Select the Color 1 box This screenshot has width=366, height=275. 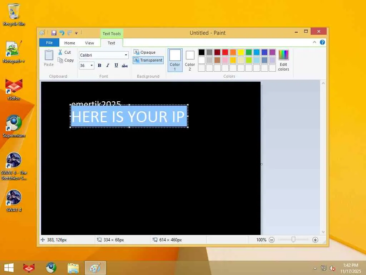[x=175, y=60]
